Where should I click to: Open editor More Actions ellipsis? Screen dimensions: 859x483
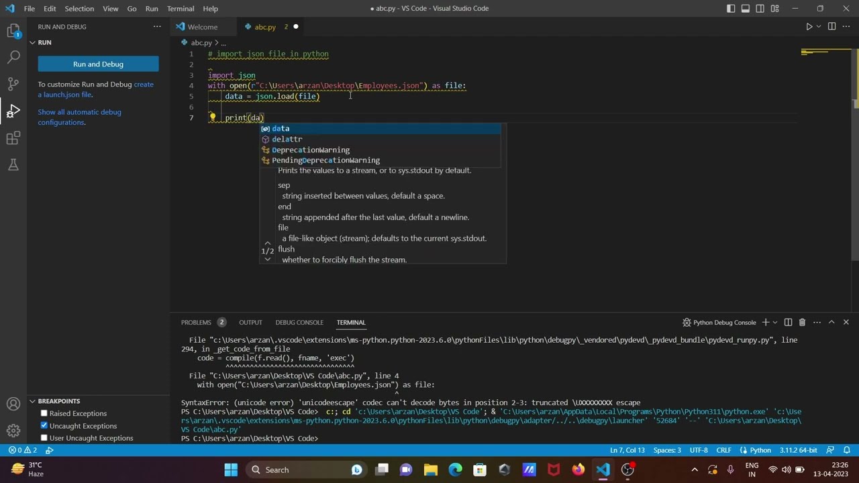[847, 27]
